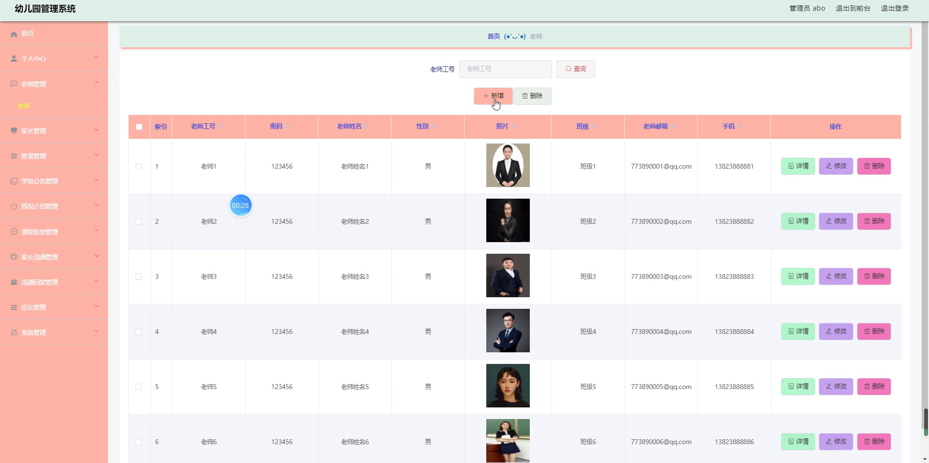Expand the 家长管理 menu chevron
Viewport: 929px width, 463px height.
click(x=97, y=130)
